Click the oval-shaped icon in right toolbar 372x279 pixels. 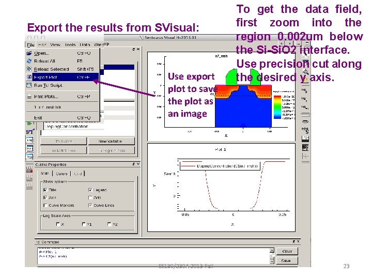pyautogui.click(x=305, y=122)
